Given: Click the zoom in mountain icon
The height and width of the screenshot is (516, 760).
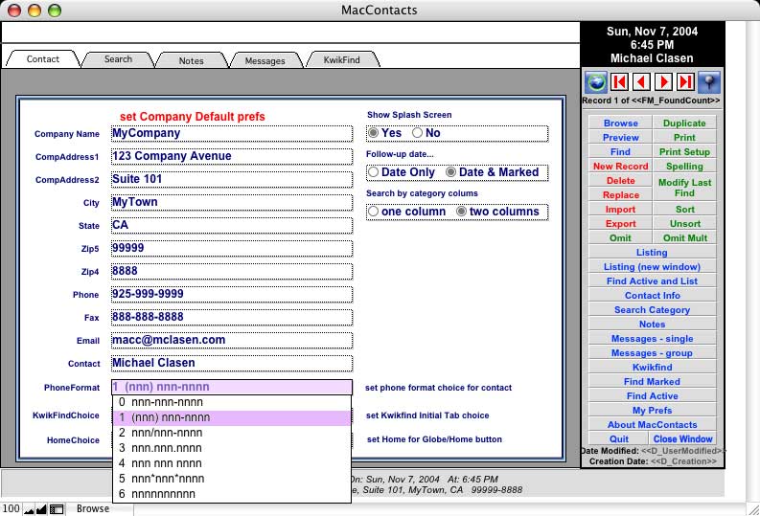Looking at the screenshot, I should pos(42,508).
